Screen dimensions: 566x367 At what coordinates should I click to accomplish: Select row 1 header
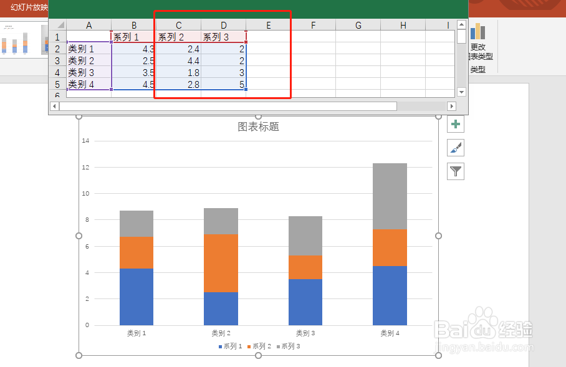click(57, 37)
